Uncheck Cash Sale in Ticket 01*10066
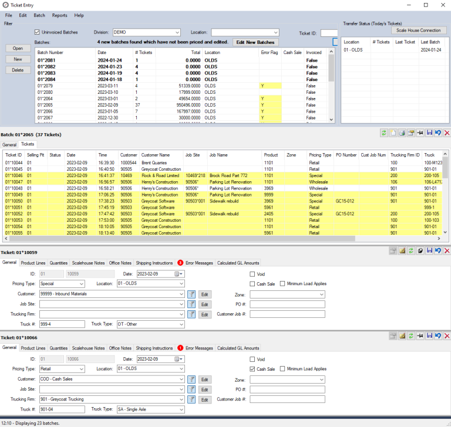Image resolution: width=451 pixels, height=427 pixels. coord(253,369)
